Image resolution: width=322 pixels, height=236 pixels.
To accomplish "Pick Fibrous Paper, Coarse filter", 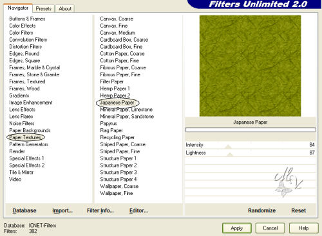I will pos(123,67).
